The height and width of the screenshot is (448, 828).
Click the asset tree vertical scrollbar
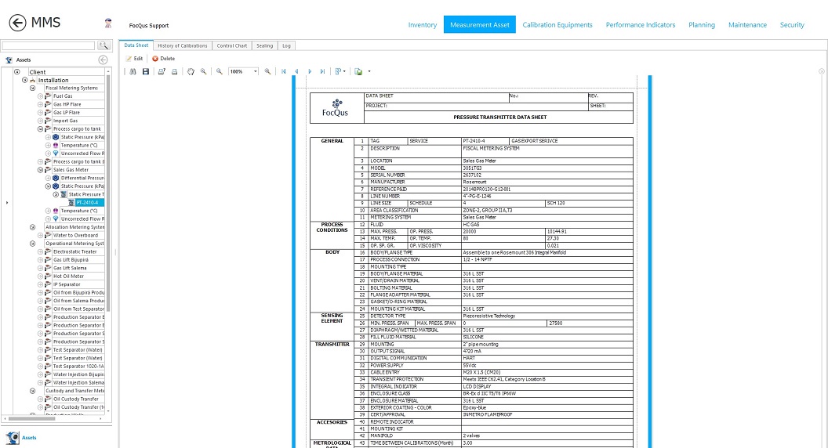pyautogui.click(x=108, y=193)
